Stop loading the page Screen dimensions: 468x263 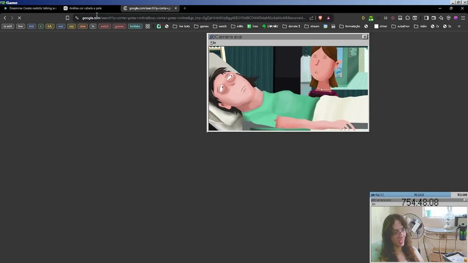(x=19, y=18)
